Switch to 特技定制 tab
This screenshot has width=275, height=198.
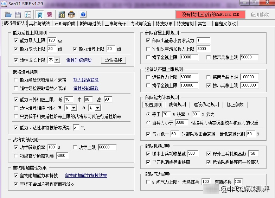(x=185, y=24)
